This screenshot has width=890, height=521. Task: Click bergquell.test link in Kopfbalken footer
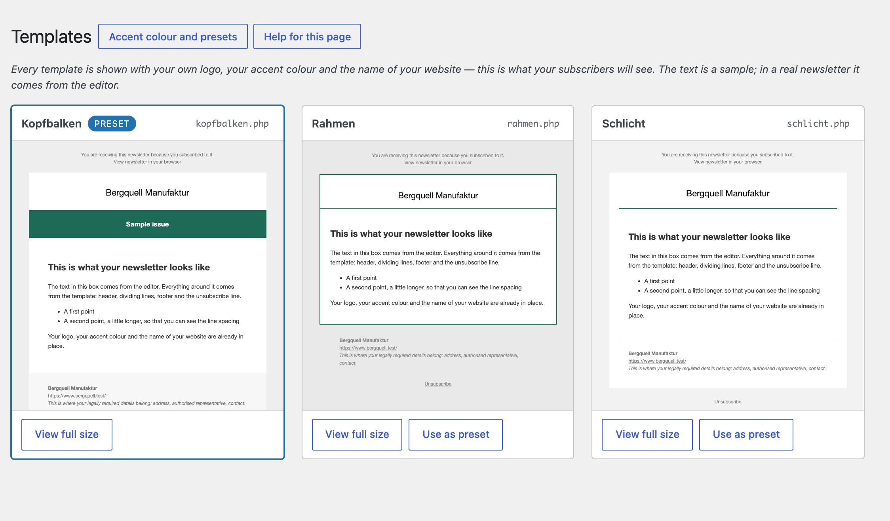point(77,396)
